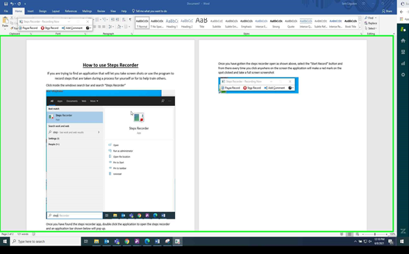Image resolution: width=409 pixels, height=254 pixels.
Task: Click the Sort icon in Paragraph group
Action: point(124,19)
